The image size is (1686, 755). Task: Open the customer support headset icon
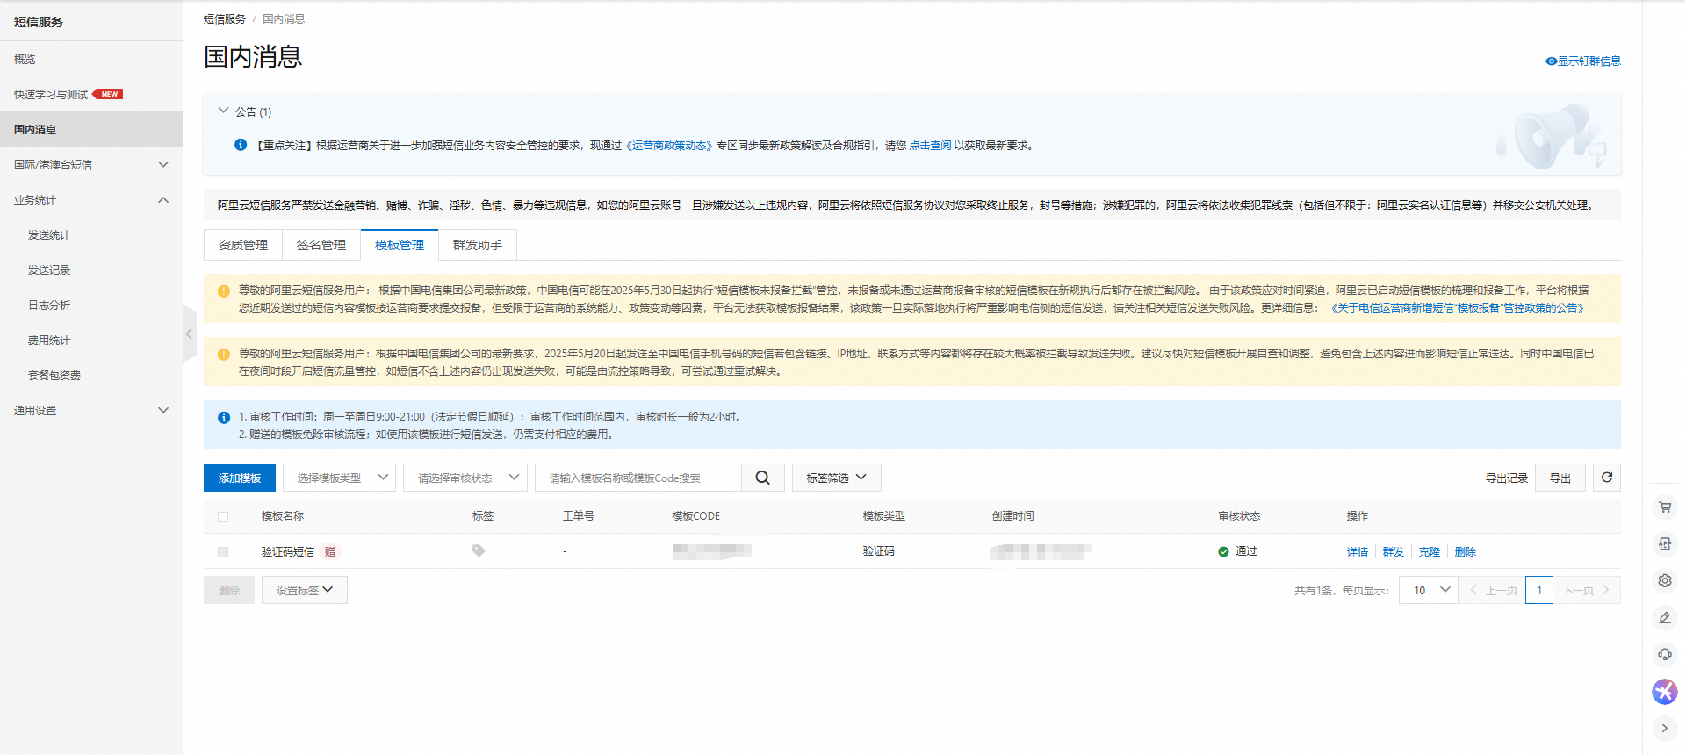(1664, 654)
